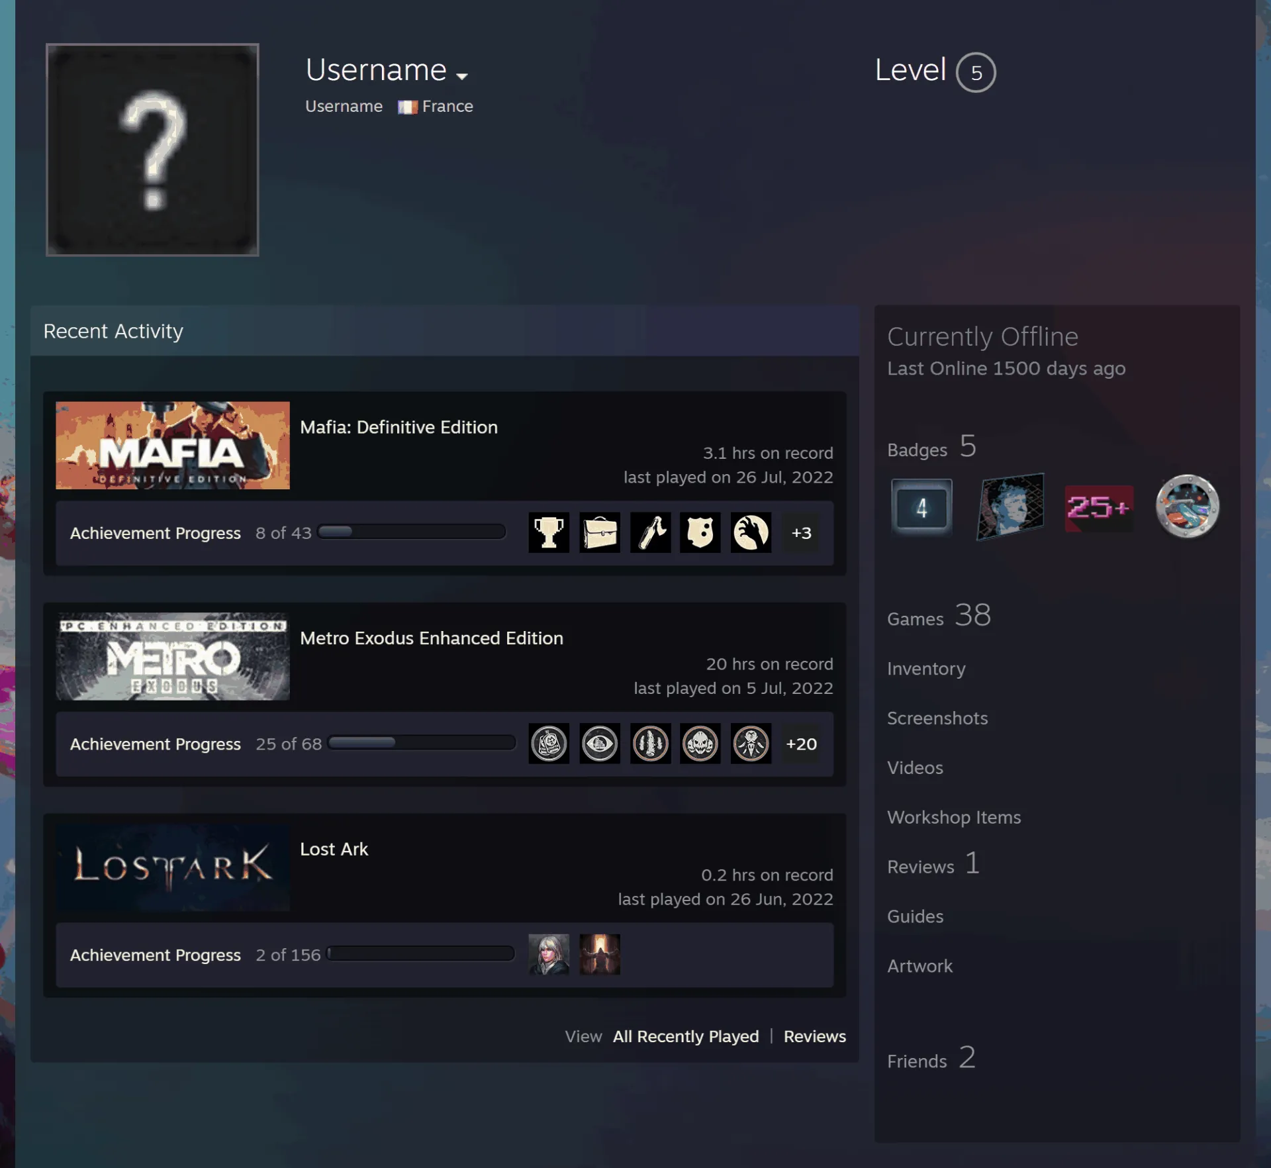
Task: Click Mafia achievement progress bar
Action: [412, 532]
